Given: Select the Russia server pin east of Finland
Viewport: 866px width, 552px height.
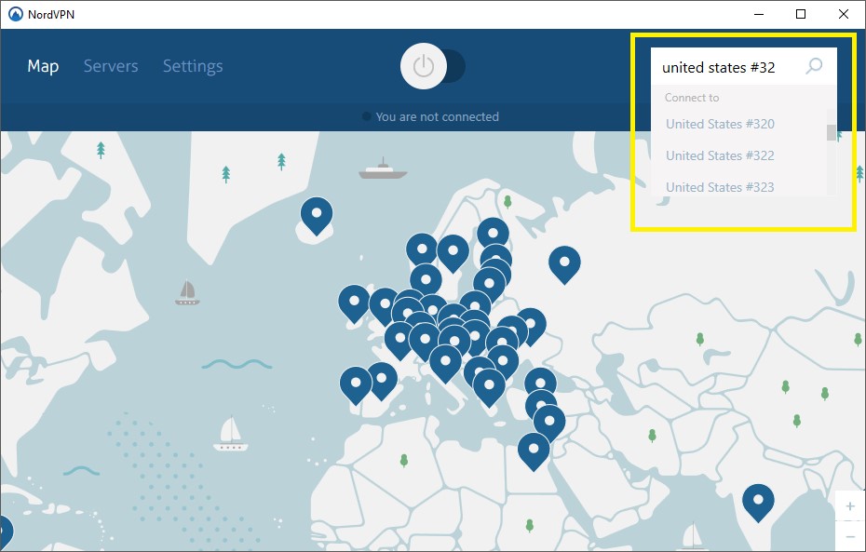Looking at the screenshot, I should click(564, 265).
